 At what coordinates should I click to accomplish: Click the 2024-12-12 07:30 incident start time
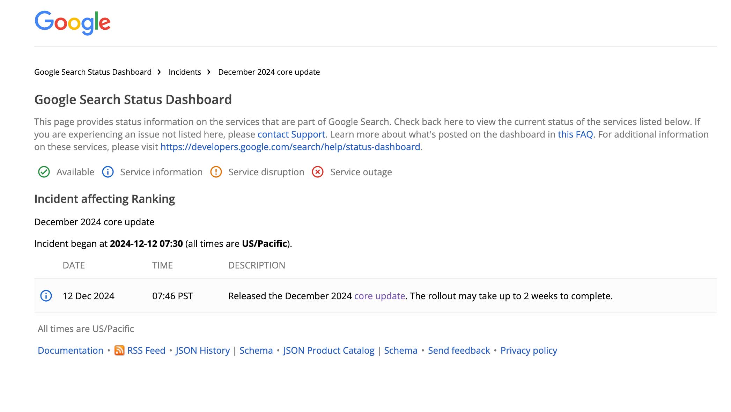[146, 244]
